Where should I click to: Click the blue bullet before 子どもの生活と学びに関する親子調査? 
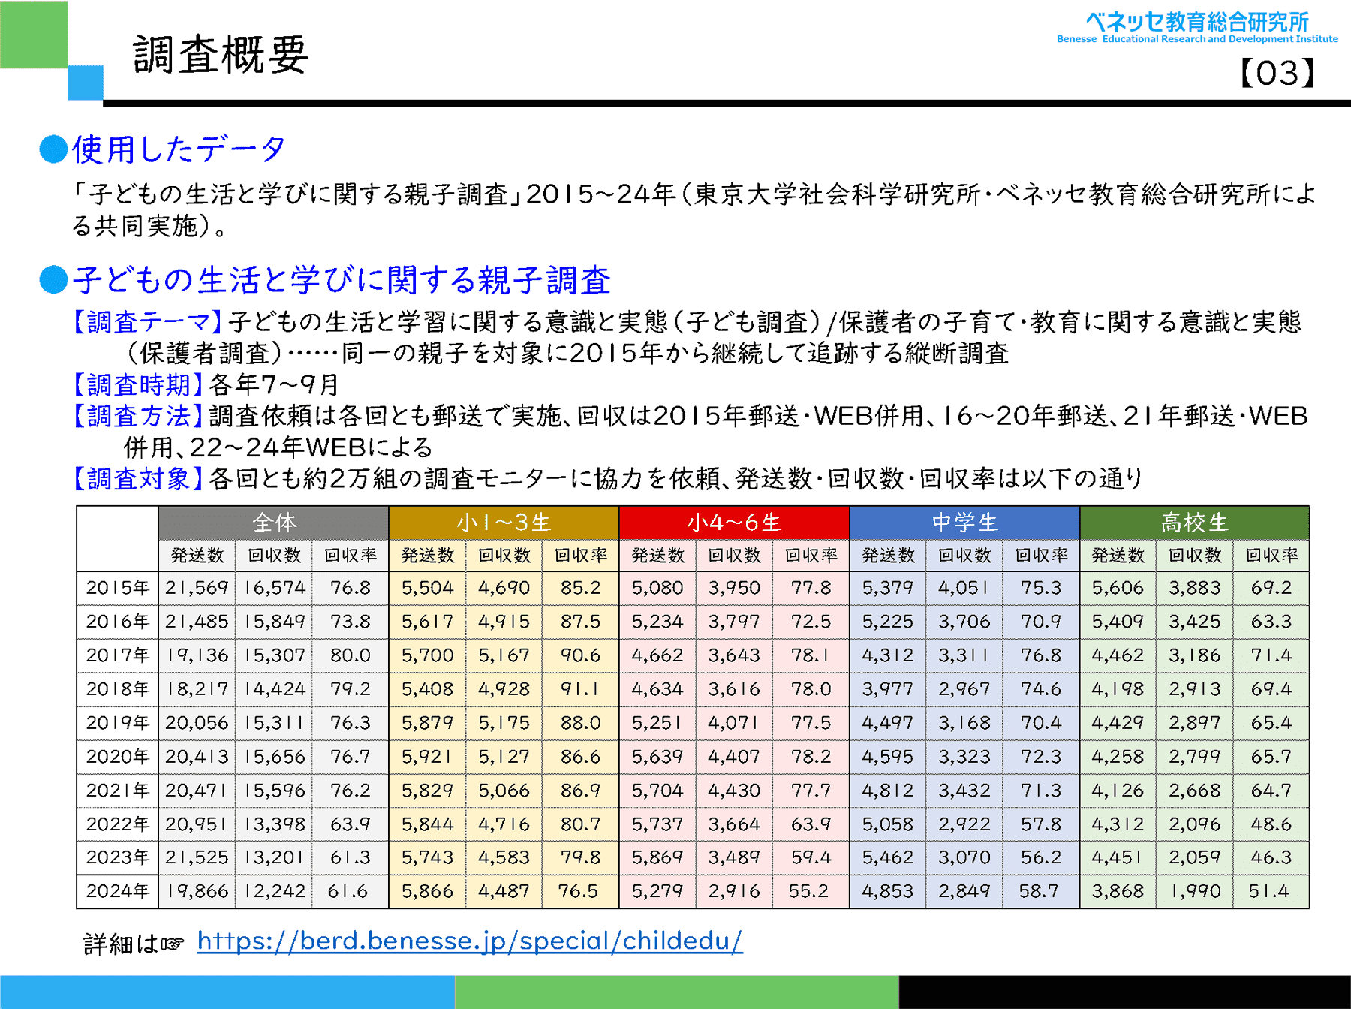pos(53,279)
